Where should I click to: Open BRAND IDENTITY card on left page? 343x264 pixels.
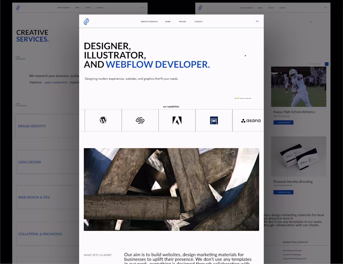coord(47,126)
